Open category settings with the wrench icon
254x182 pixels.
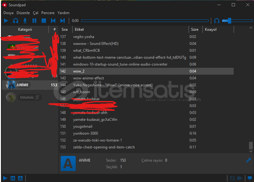pyautogui.click(x=249, y=160)
